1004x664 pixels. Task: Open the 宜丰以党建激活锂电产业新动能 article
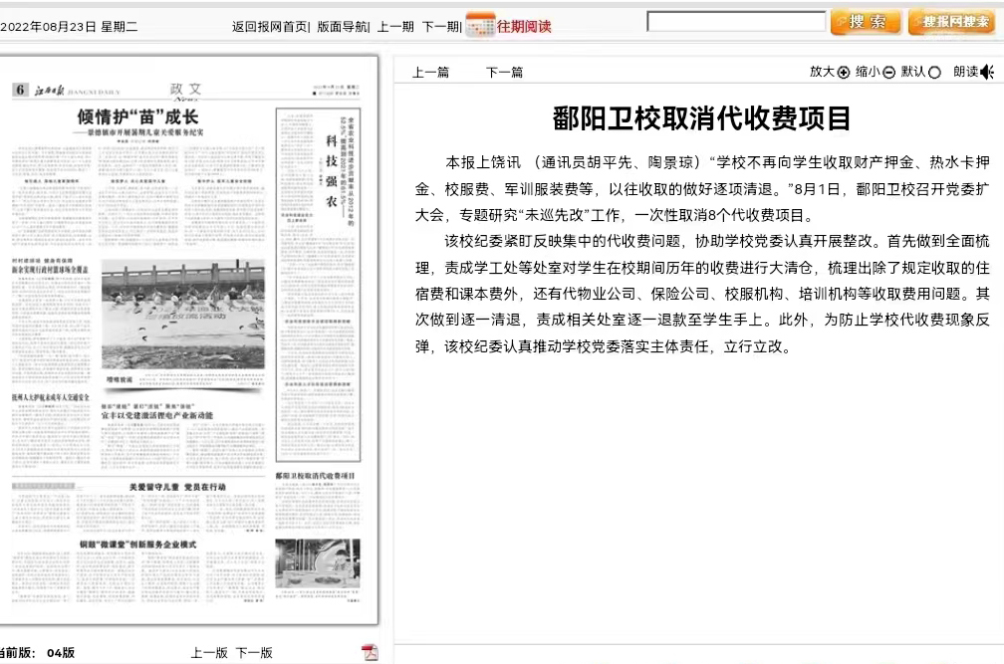pos(157,416)
